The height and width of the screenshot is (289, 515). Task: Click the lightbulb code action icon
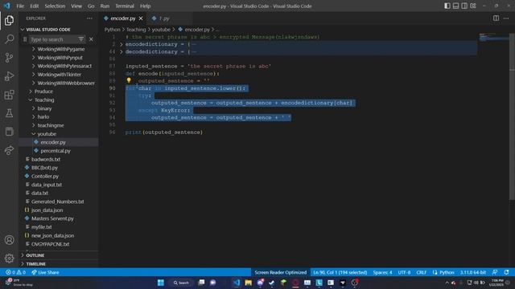129,80
